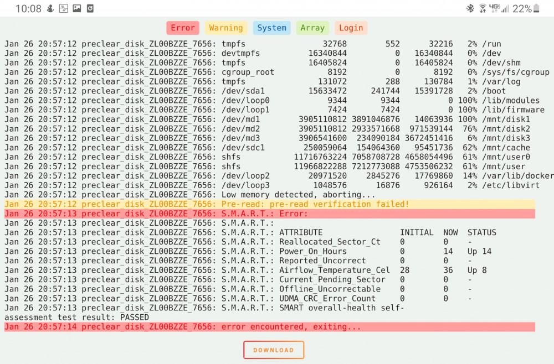Click the 'Up 14' status value

point(479,252)
